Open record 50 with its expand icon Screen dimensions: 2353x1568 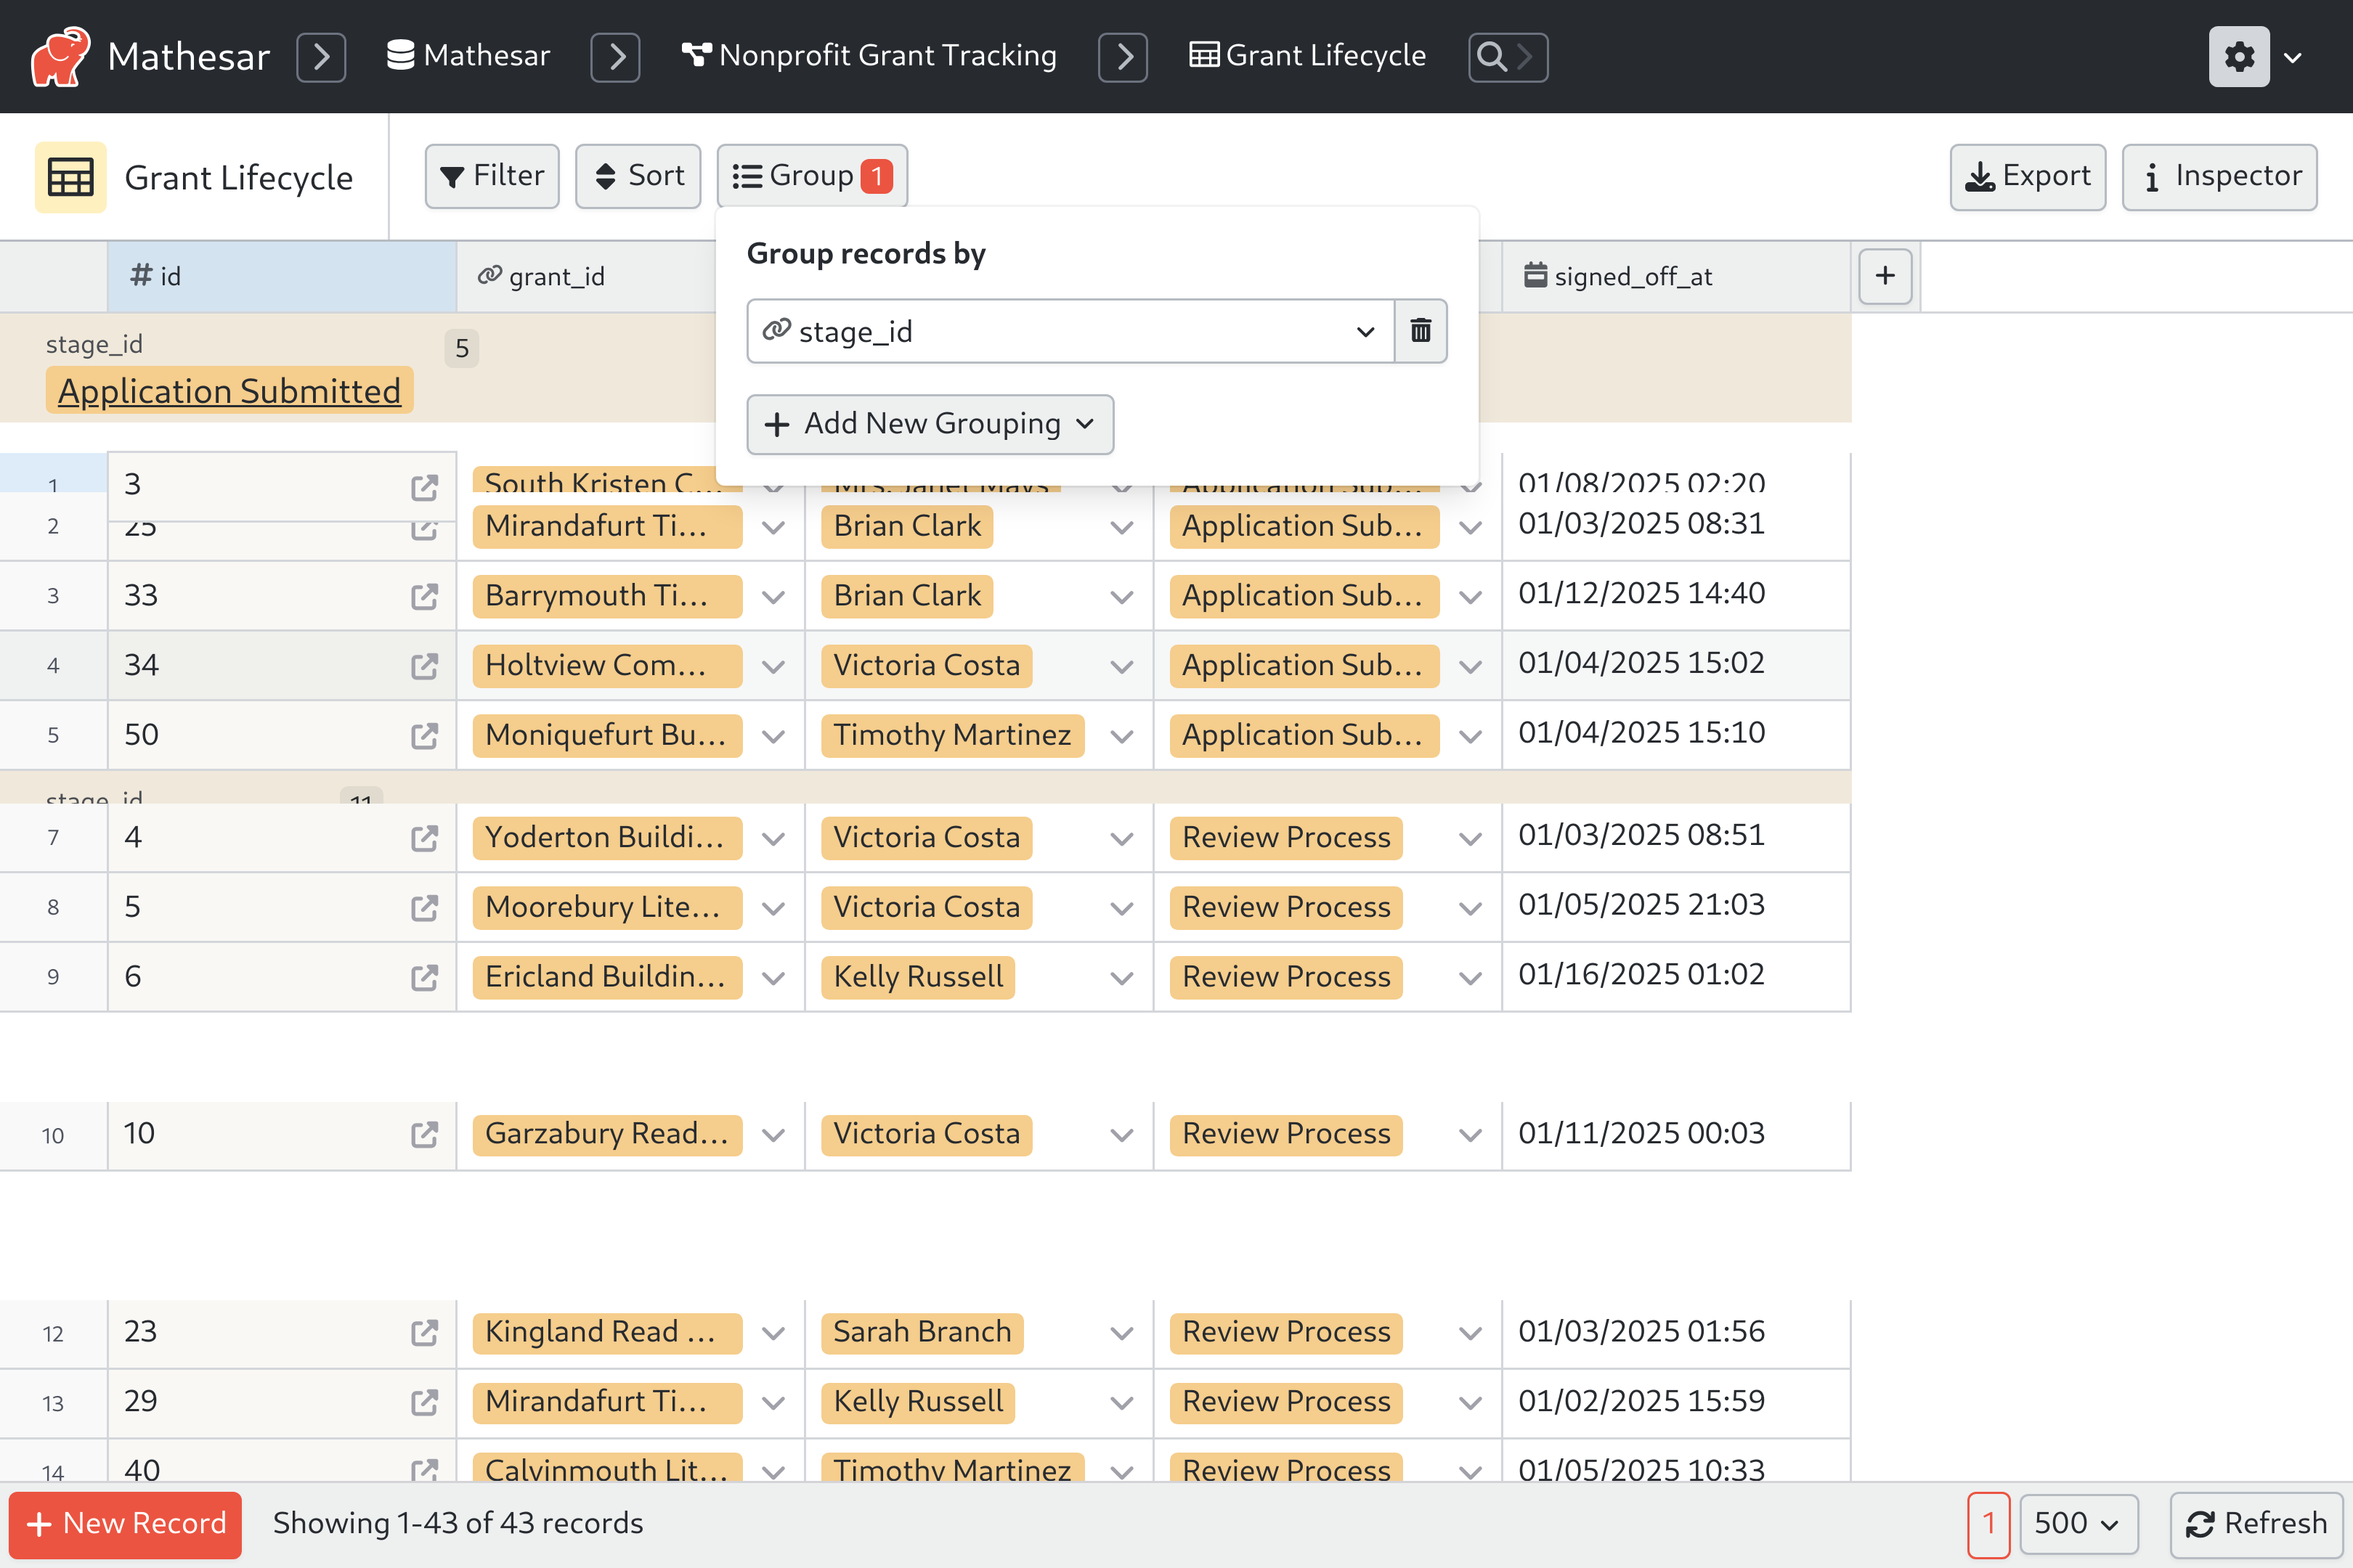(x=424, y=736)
